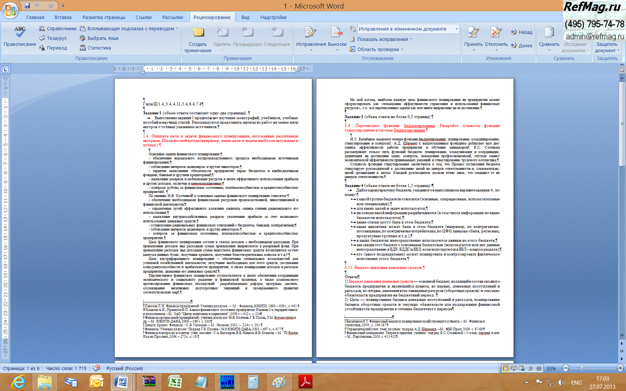Viewport: 626px width, 391px height.
Task: Click the Правописание spell check icon
Action: (20, 33)
